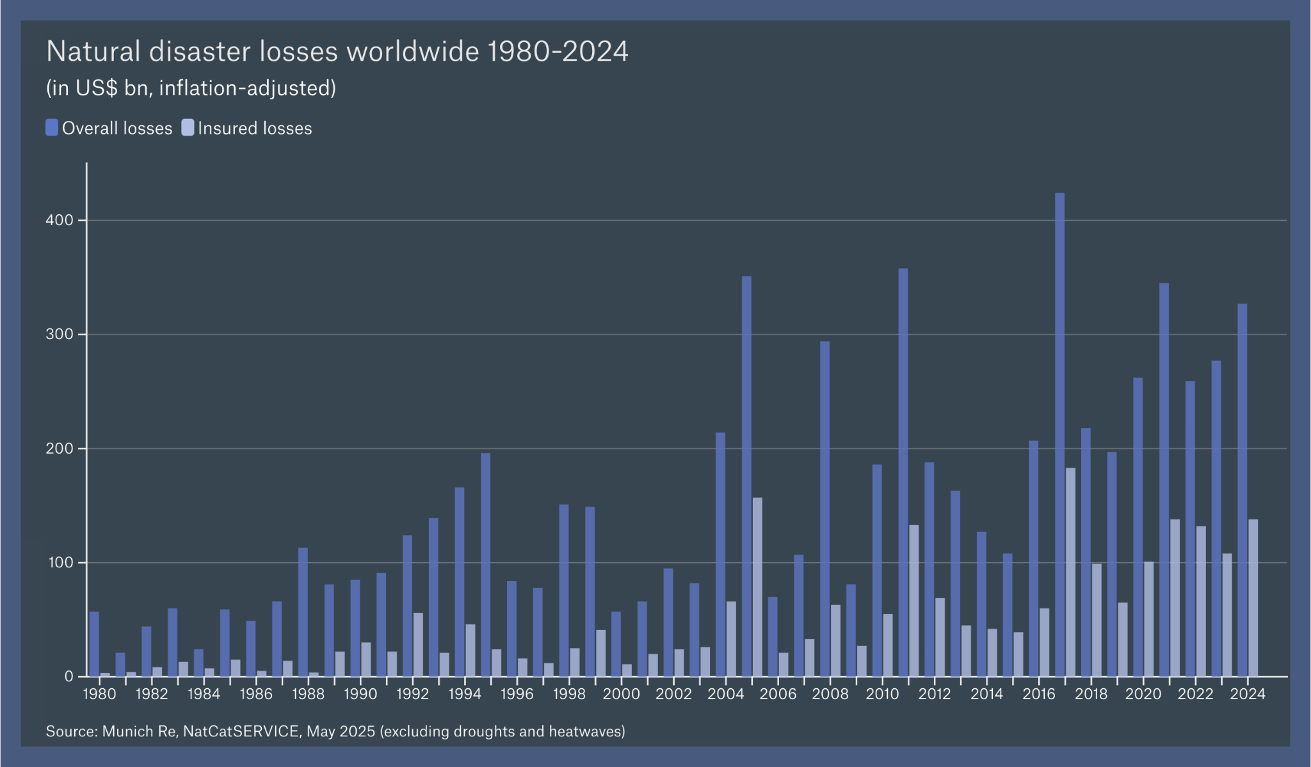The height and width of the screenshot is (767, 1311).
Task: Click the dark blue Overall losses color swatch
Action: point(52,127)
